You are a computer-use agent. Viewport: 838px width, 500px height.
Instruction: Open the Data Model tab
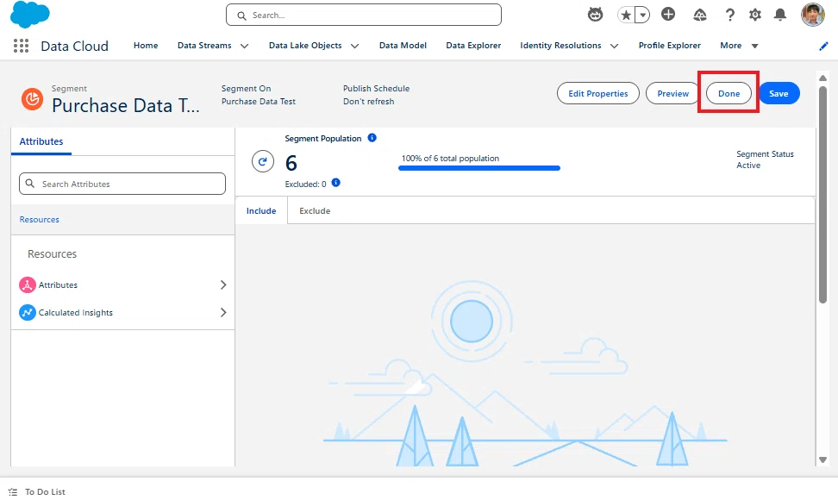pos(403,46)
